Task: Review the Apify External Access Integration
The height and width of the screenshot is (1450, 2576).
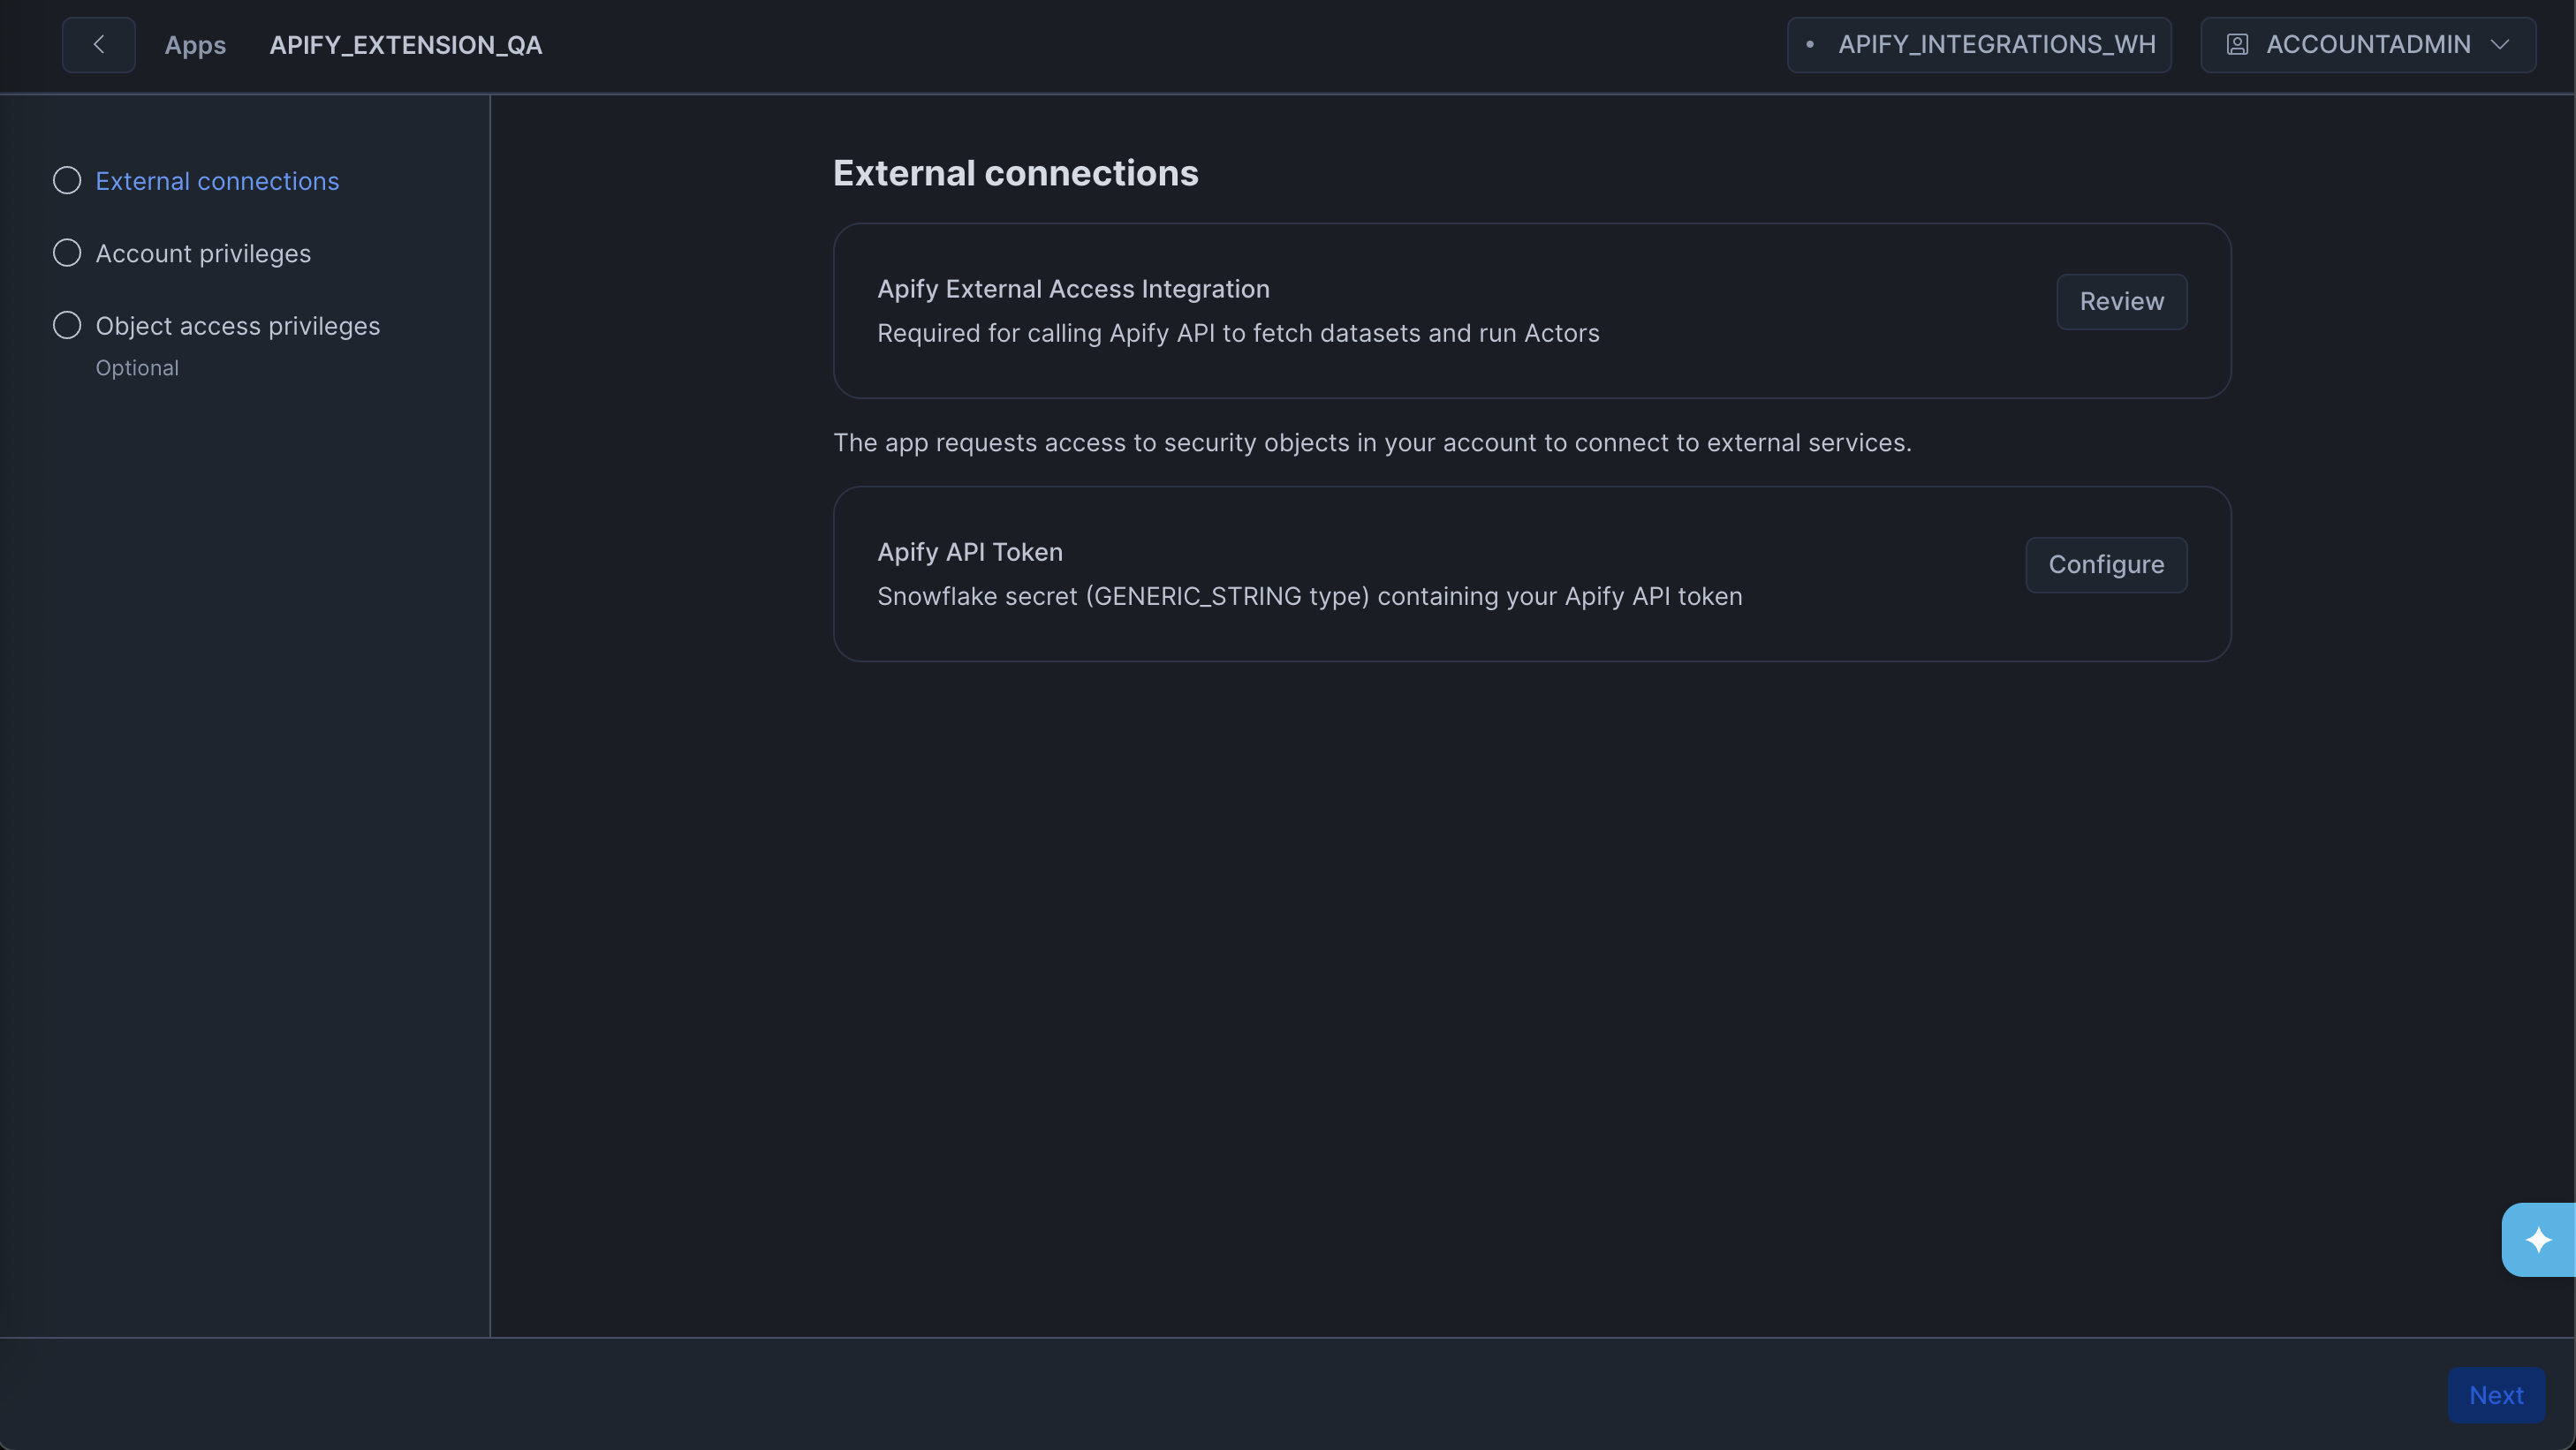Action: coord(2121,301)
